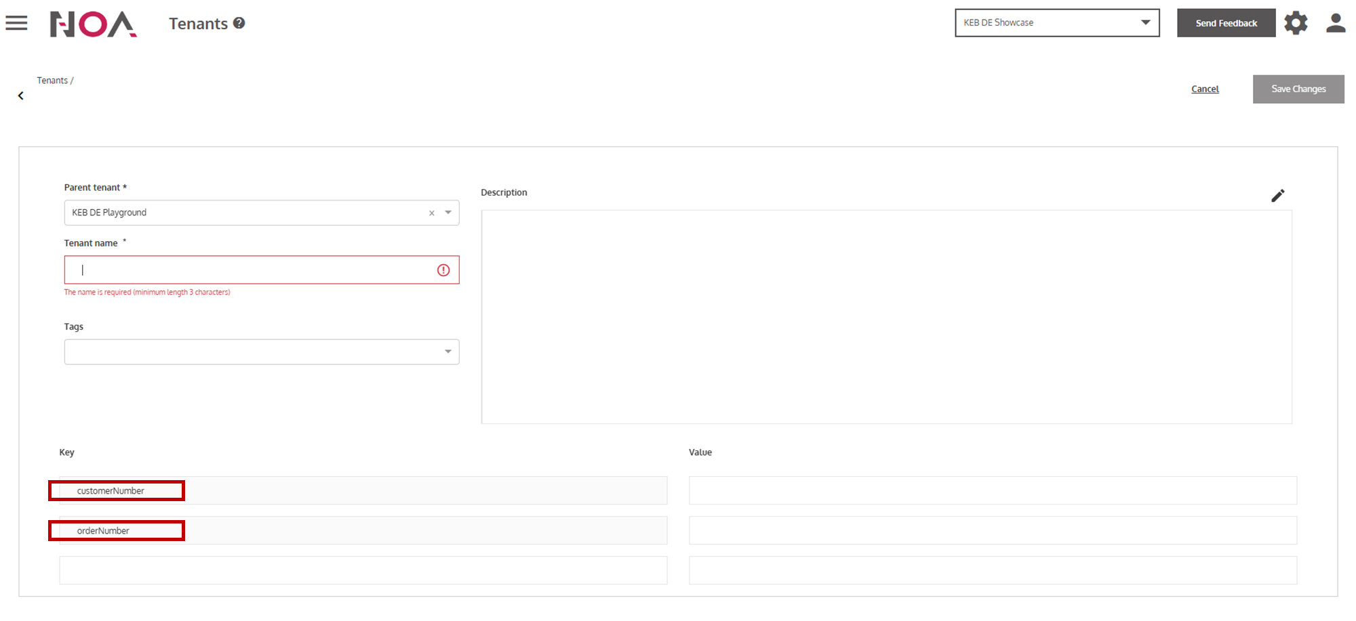Click the empty key field in last row
The width and height of the screenshot is (1356, 621).
point(363,570)
